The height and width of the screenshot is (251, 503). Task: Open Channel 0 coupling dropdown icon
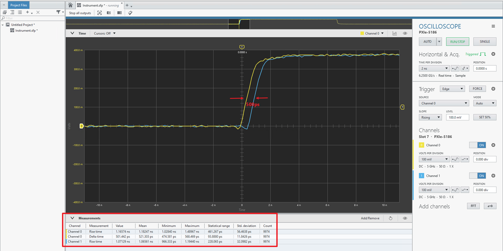click(x=465, y=159)
